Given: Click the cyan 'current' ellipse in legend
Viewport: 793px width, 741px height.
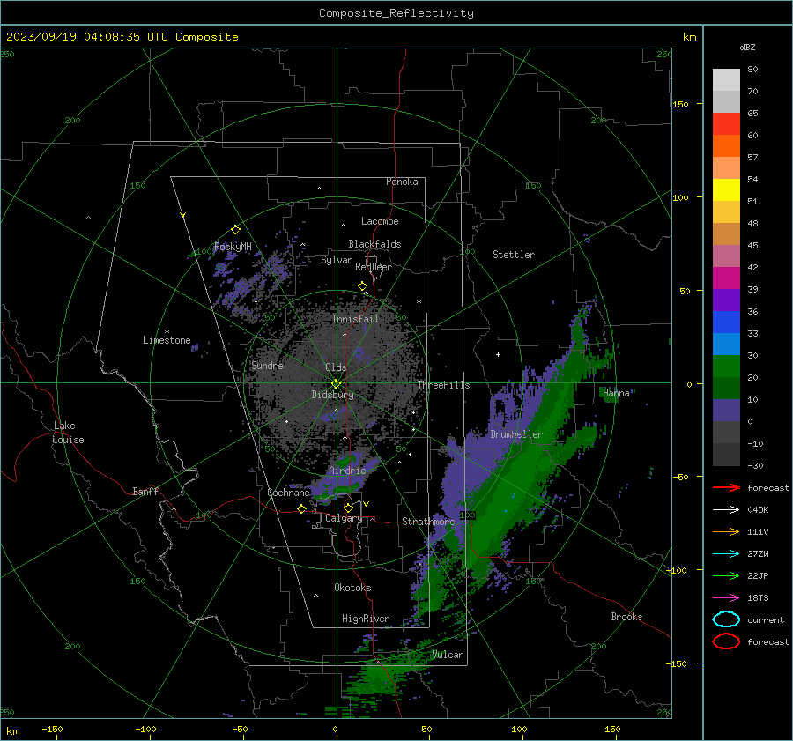Looking at the screenshot, I should click(726, 619).
